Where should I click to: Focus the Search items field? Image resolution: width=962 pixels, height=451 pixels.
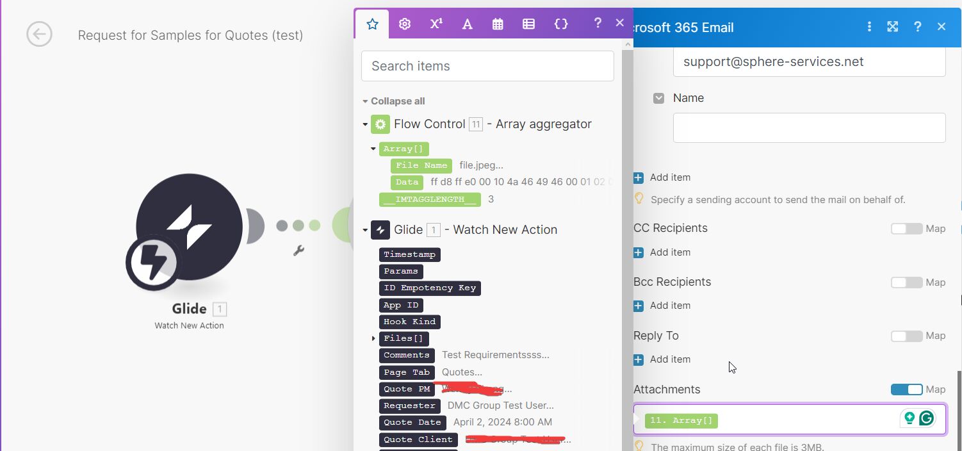(487, 66)
